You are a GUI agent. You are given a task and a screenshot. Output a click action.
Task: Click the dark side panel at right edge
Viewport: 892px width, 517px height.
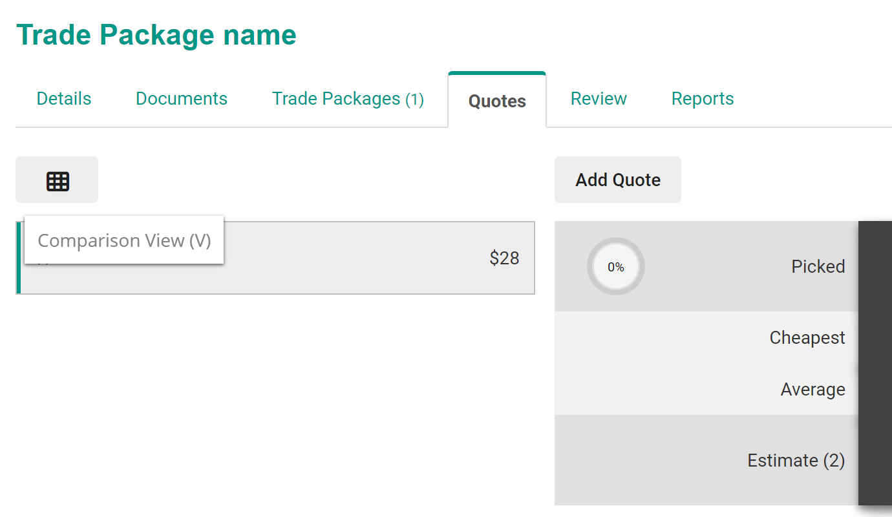coord(875,362)
